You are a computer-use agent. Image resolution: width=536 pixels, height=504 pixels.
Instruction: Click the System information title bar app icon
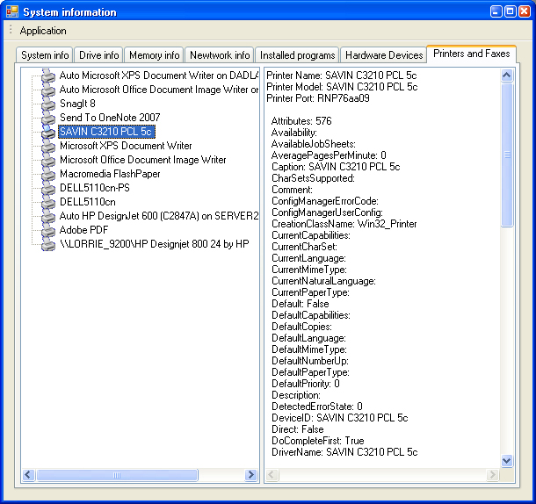point(12,11)
